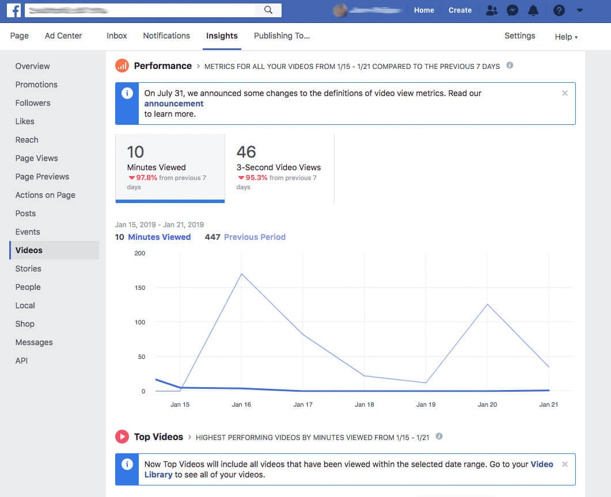Open Overview in Insights sidebar
The image size is (611, 497).
33,66
